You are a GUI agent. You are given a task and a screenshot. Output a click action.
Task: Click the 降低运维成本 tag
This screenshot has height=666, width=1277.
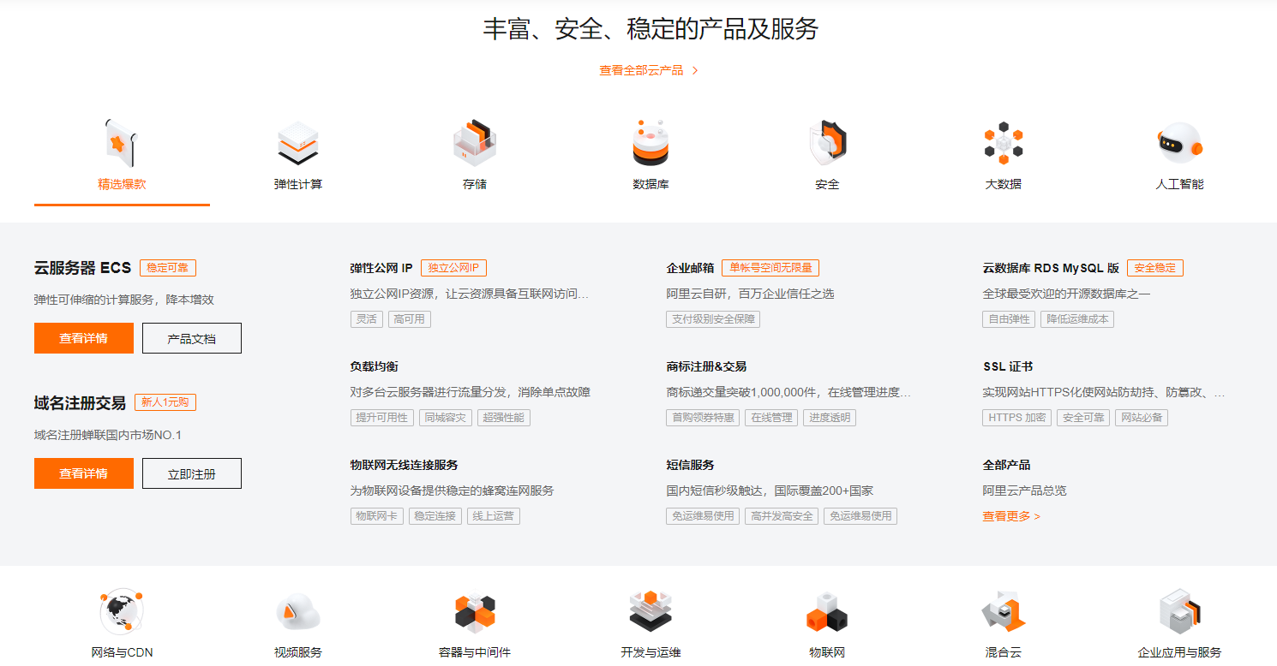(1077, 319)
